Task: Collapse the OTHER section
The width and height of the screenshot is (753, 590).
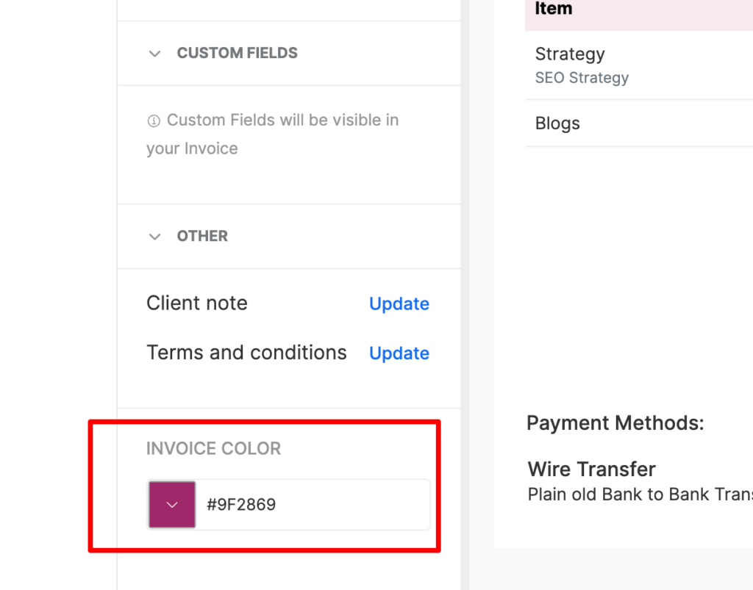Action: (154, 237)
